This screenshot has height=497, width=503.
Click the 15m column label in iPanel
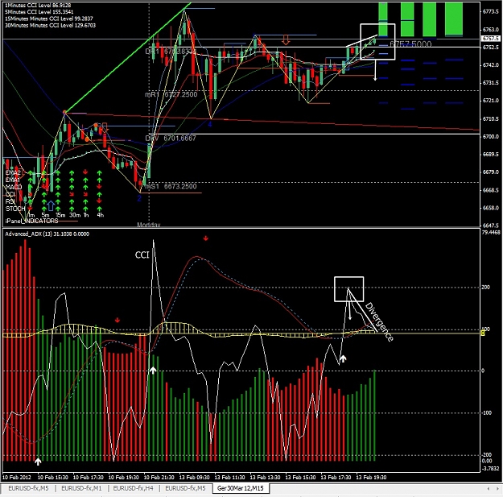pyautogui.click(x=60, y=215)
